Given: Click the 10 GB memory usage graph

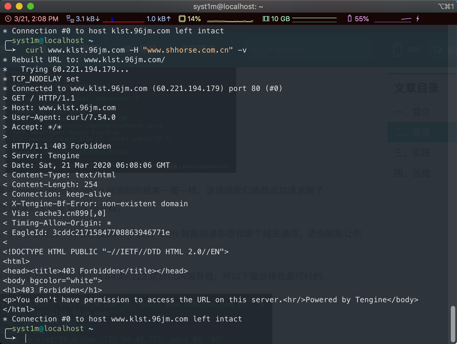Looking at the screenshot, I should 314,19.
